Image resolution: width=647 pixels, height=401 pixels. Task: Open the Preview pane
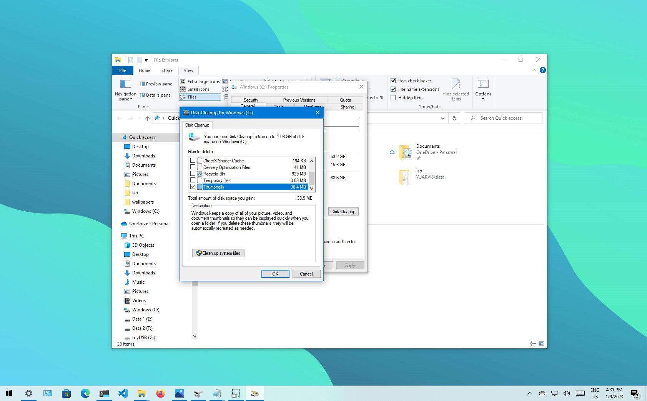tap(155, 84)
